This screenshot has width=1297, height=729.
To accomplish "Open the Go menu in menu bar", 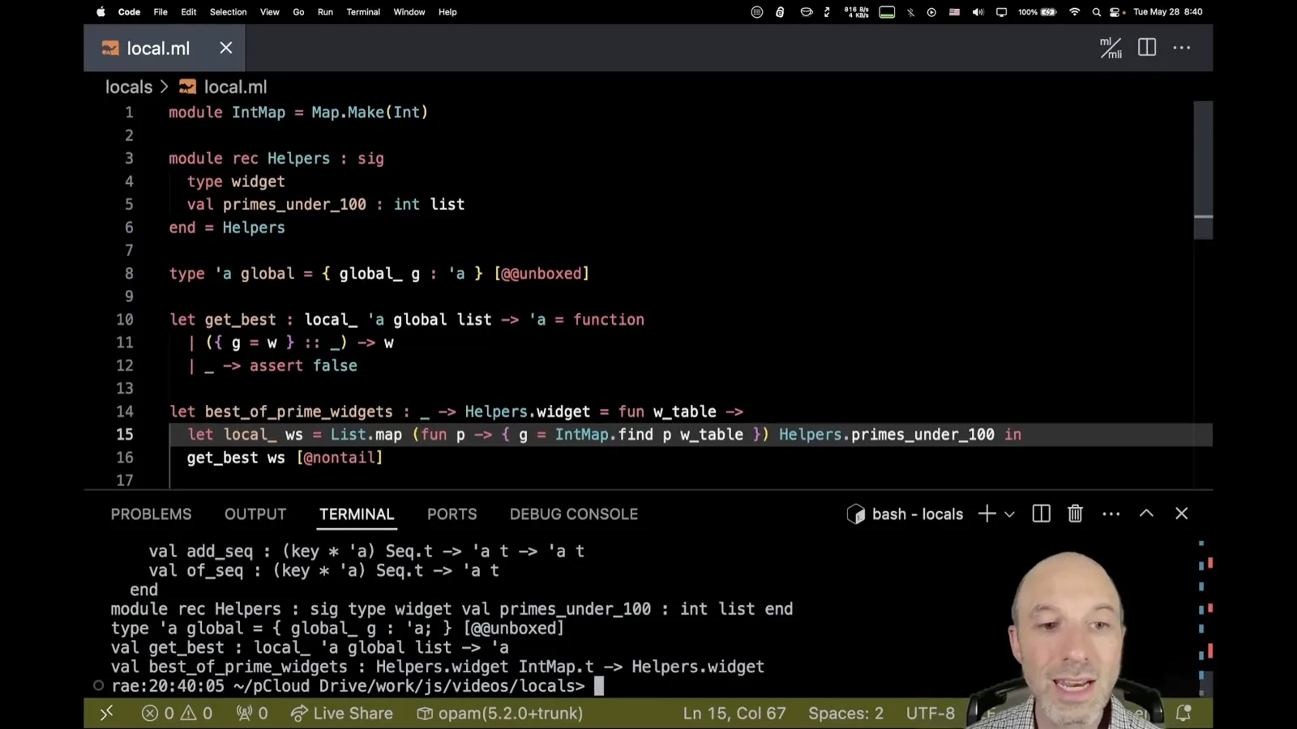I will [x=298, y=12].
